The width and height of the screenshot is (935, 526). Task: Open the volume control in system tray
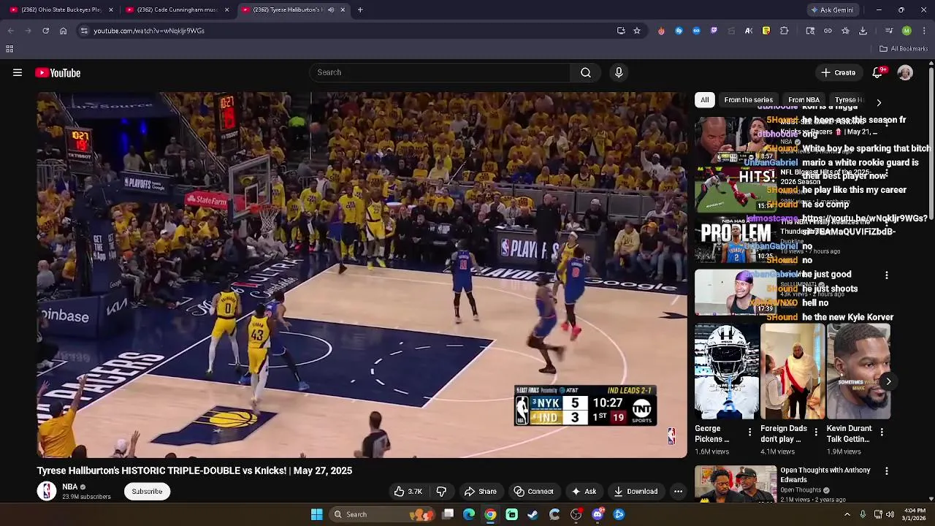point(890,514)
